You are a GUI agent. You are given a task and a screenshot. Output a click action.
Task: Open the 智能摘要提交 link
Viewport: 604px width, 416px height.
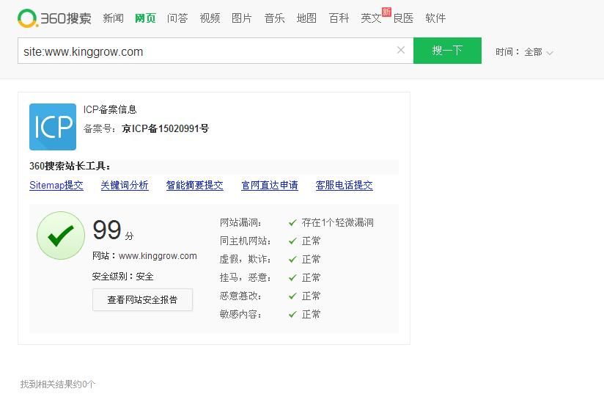[194, 185]
